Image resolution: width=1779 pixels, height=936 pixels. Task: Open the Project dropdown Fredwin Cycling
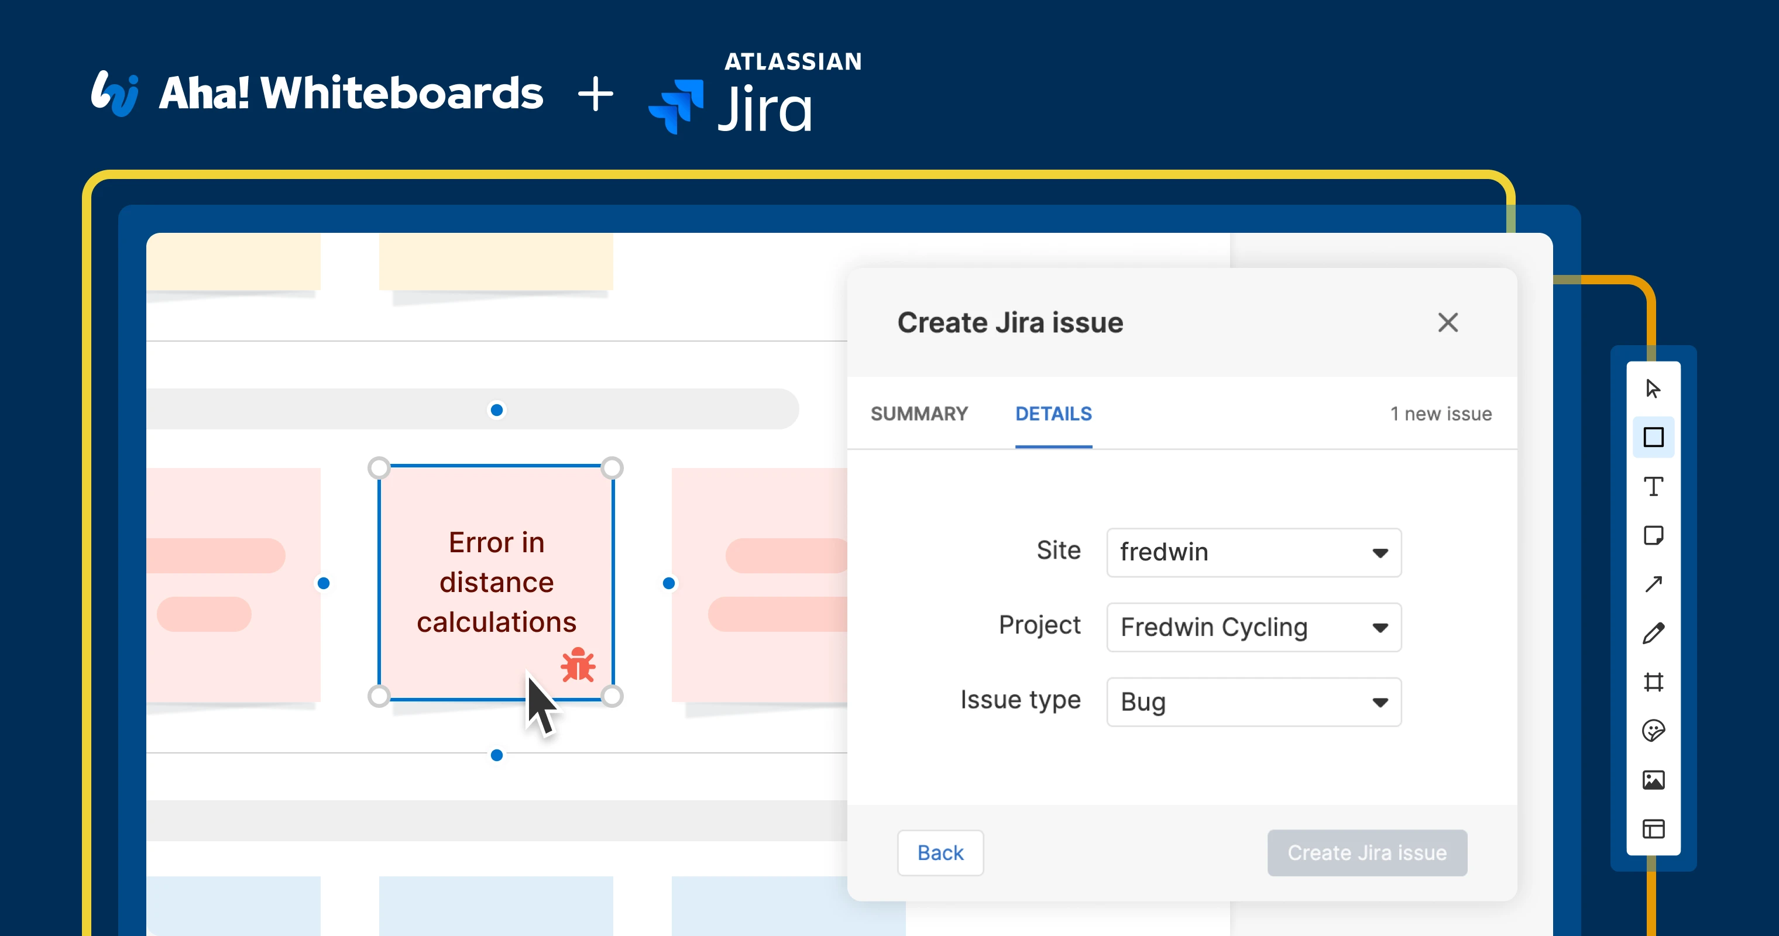point(1253,627)
